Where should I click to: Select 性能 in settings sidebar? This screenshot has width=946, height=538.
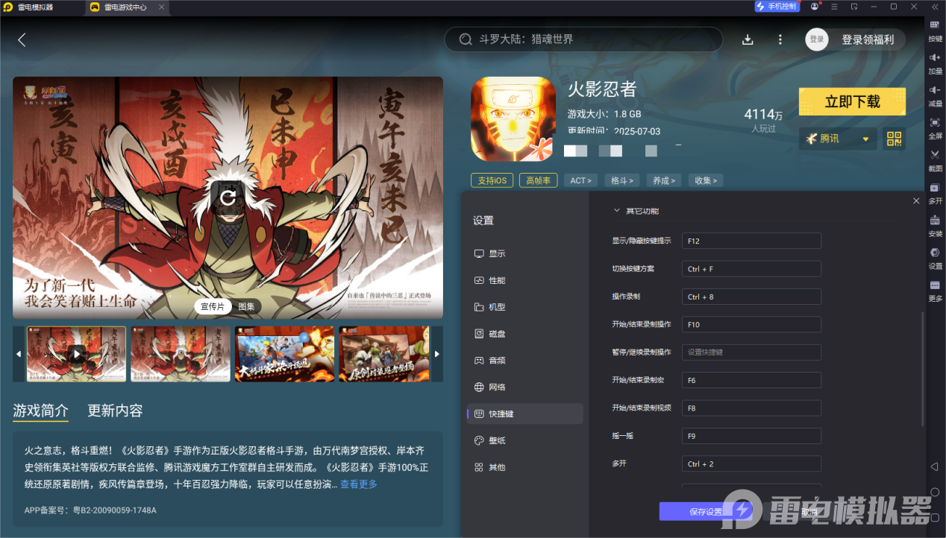[x=524, y=280]
